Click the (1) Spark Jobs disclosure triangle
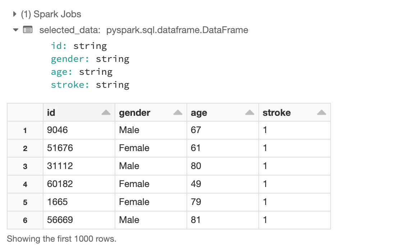This screenshot has height=246, width=405. (14, 14)
